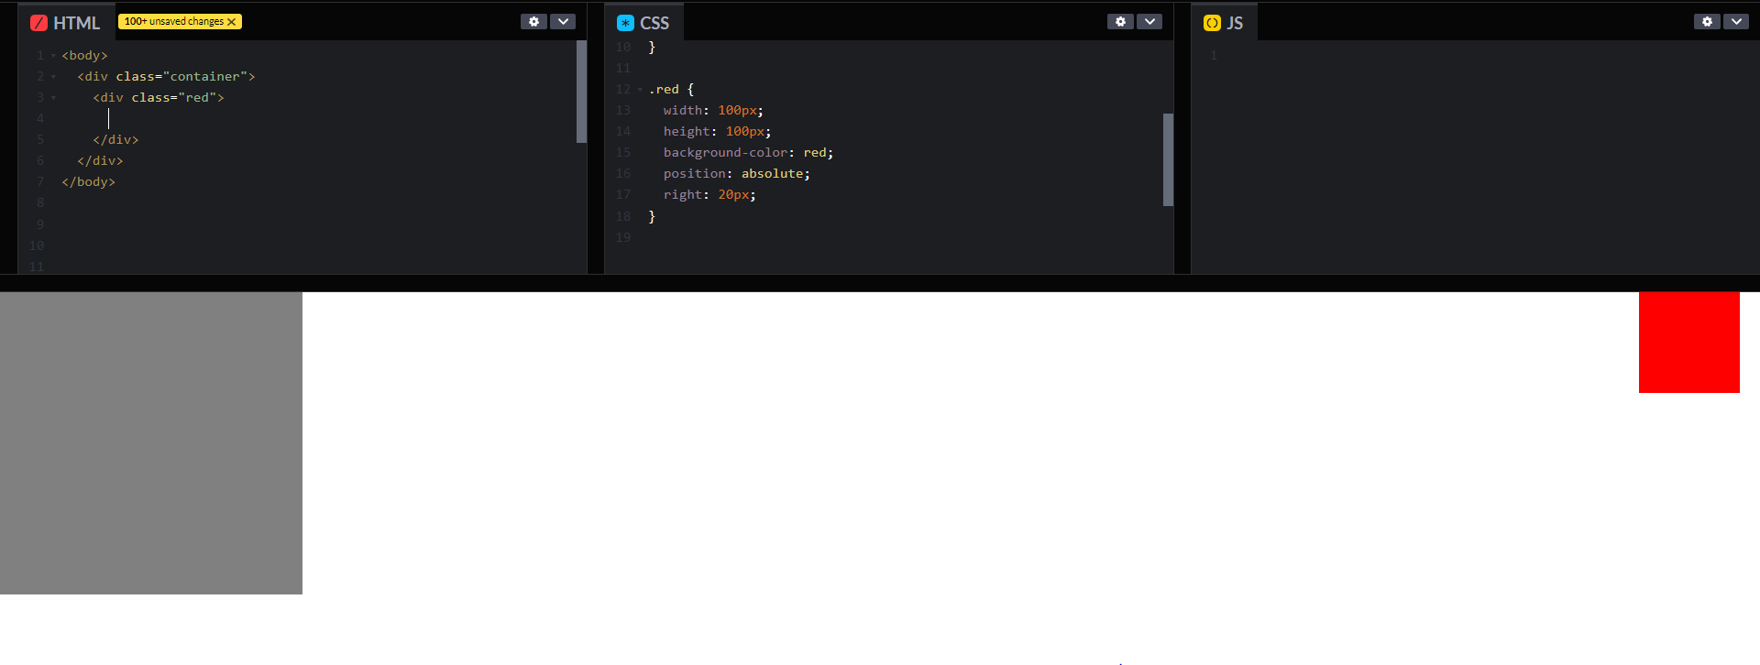Image resolution: width=1760 pixels, height=665 pixels.
Task: Click the 'position: absolute;' line
Action: pyautogui.click(x=737, y=174)
